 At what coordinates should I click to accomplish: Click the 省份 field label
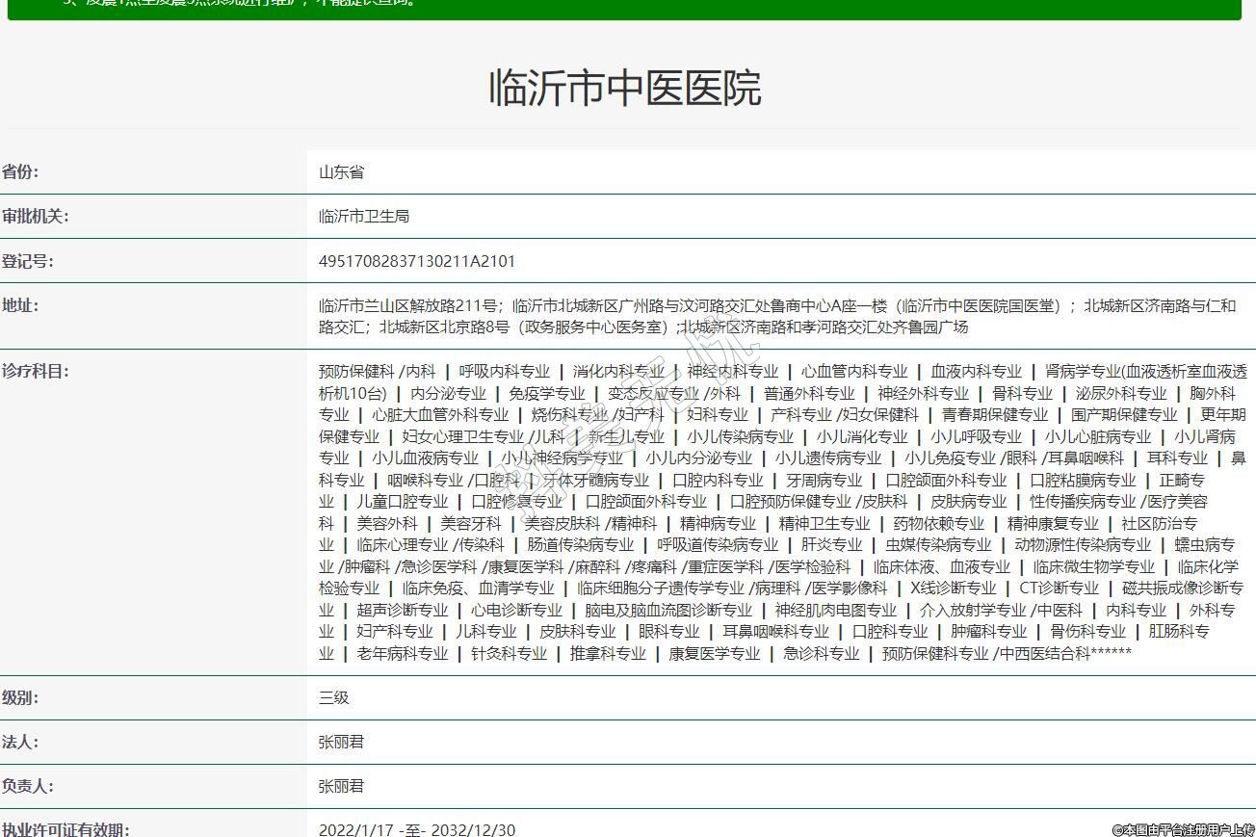pyautogui.click(x=21, y=172)
